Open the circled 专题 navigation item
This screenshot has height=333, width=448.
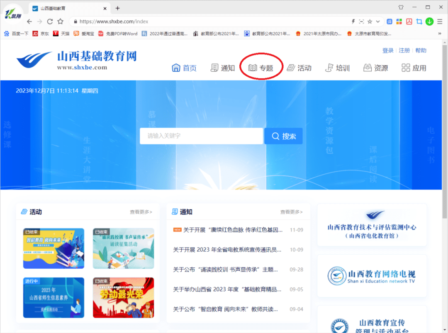click(261, 68)
